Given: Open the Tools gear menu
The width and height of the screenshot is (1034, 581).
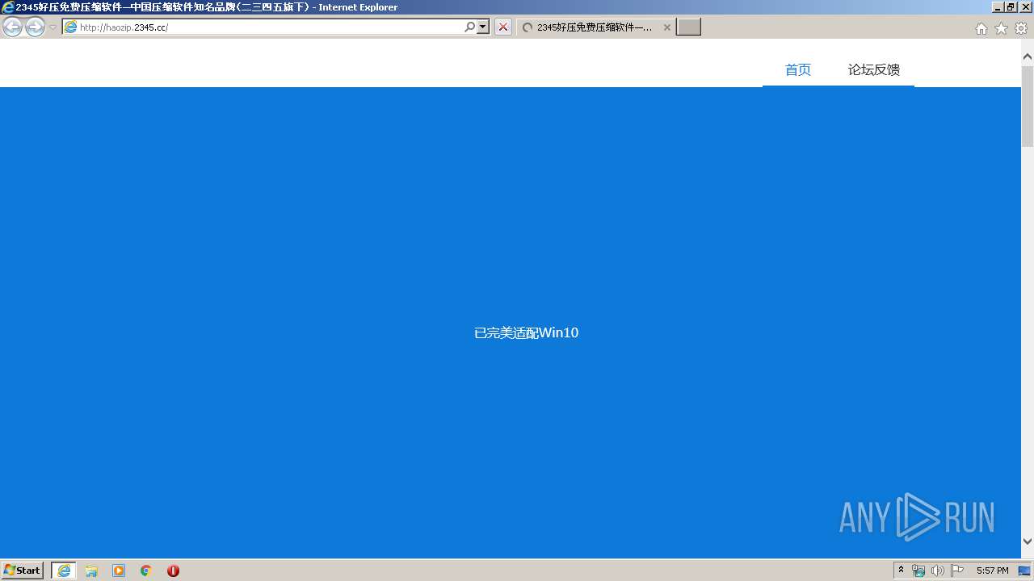Looking at the screenshot, I should 1021,28.
